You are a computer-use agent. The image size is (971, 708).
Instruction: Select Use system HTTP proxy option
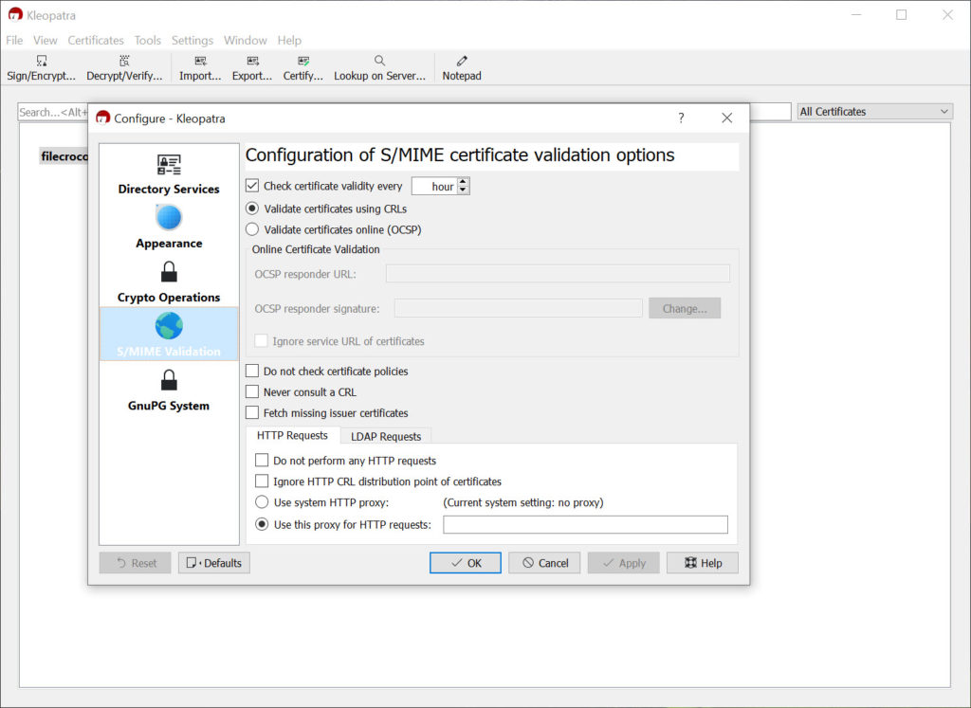pos(262,502)
